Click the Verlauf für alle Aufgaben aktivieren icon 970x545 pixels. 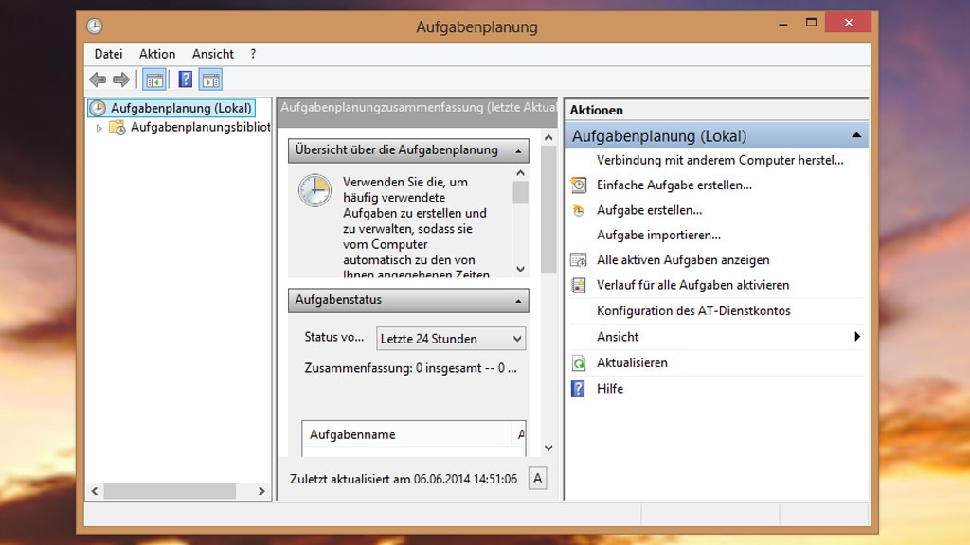578,285
